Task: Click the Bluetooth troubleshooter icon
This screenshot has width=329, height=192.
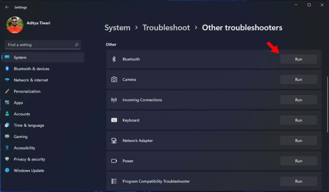Action: (114, 59)
